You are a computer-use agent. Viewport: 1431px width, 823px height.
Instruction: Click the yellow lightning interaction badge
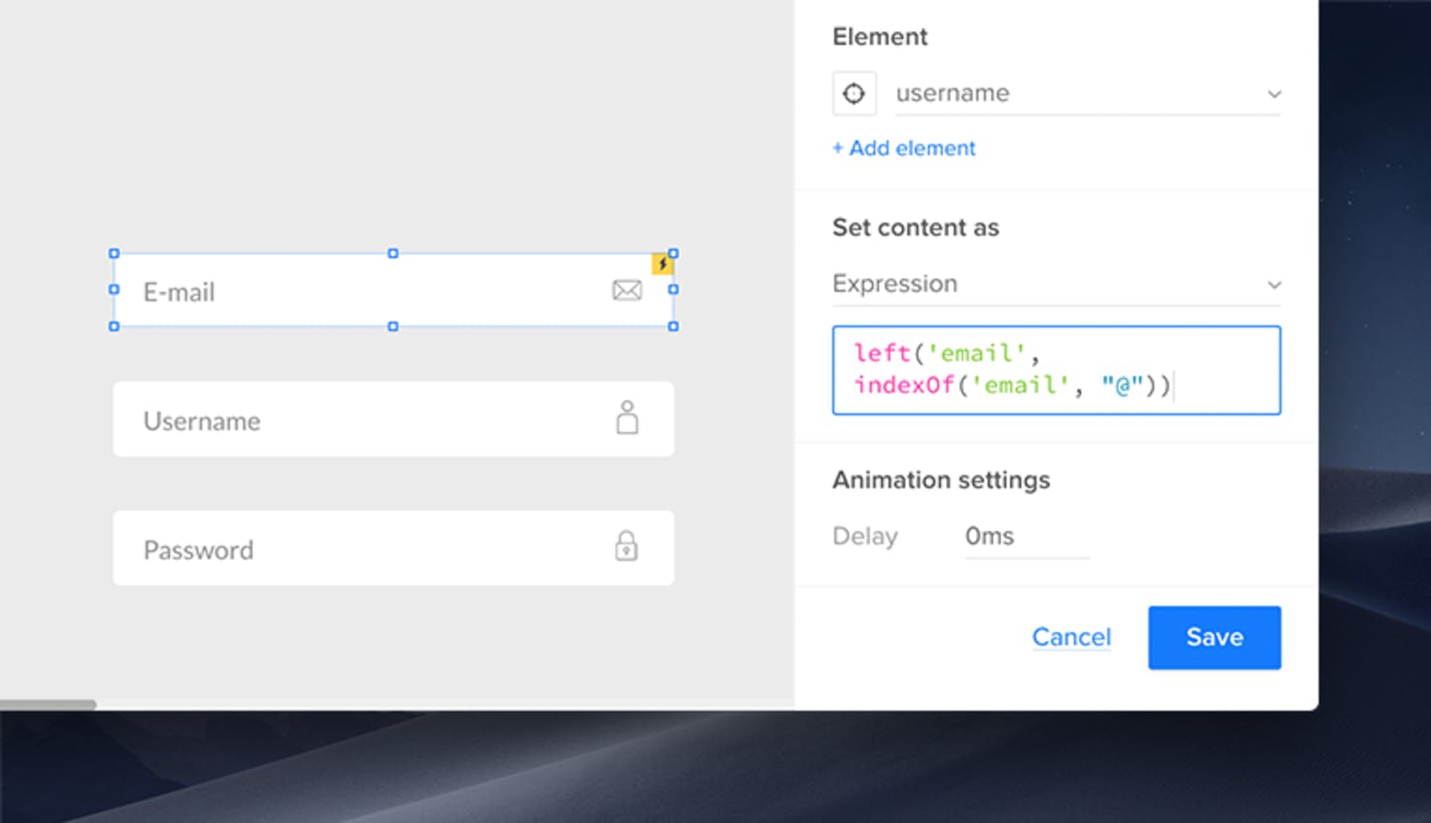click(x=661, y=264)
